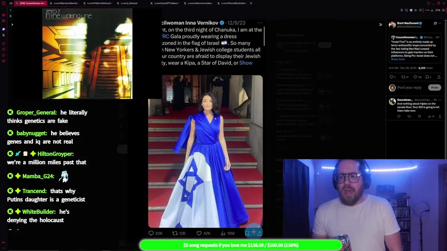This screenshot has width=447, height=251.
Task: Open the X icon in the browser sidebar
Action: (x=3, y=35)
